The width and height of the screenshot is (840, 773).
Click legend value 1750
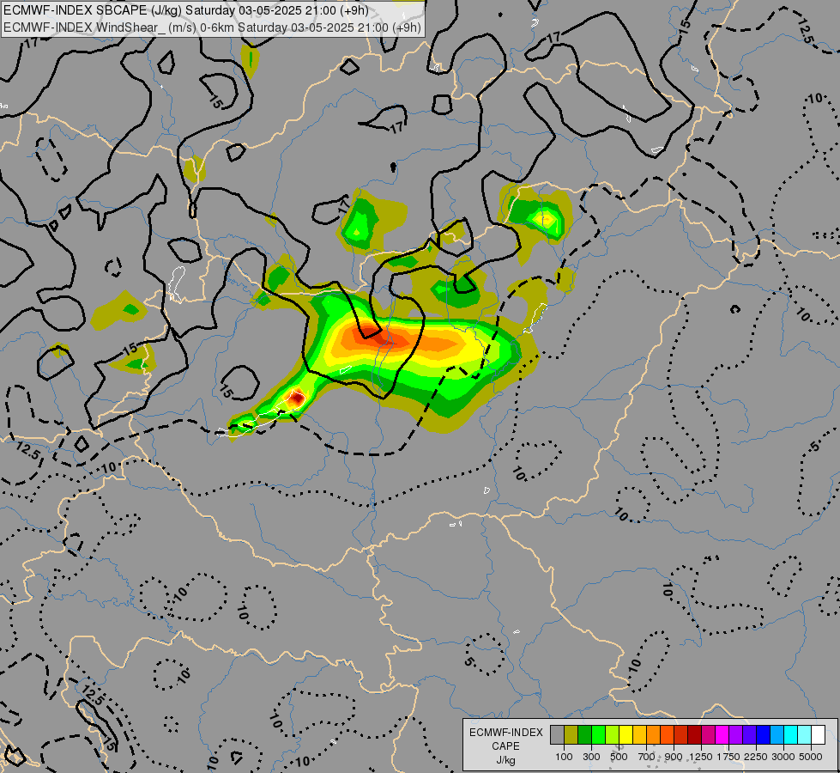(x=728, y=757)
